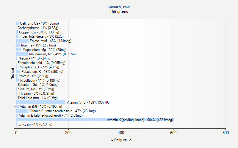Click the x-axis tick label 0
The height and width of the screenshot is (148, 238).
pyautogui.click(x=16, y=133)
